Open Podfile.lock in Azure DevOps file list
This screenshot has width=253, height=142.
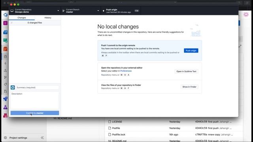click(x=119, y=135)
